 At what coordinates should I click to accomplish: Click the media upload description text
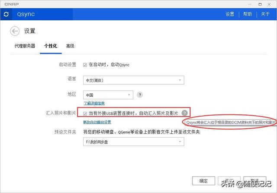pyautogui.click(x=142, y=132)
